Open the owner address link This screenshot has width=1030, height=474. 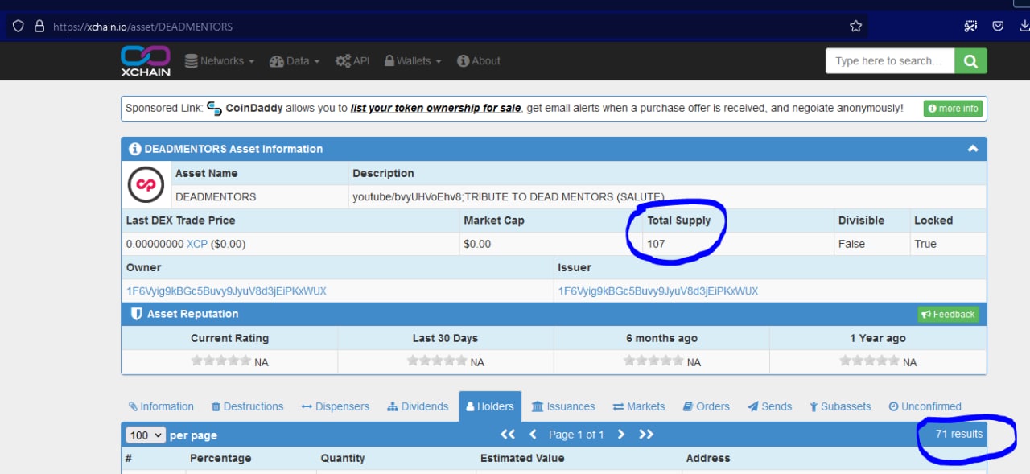pyautogui.click(x=226, y=291)
